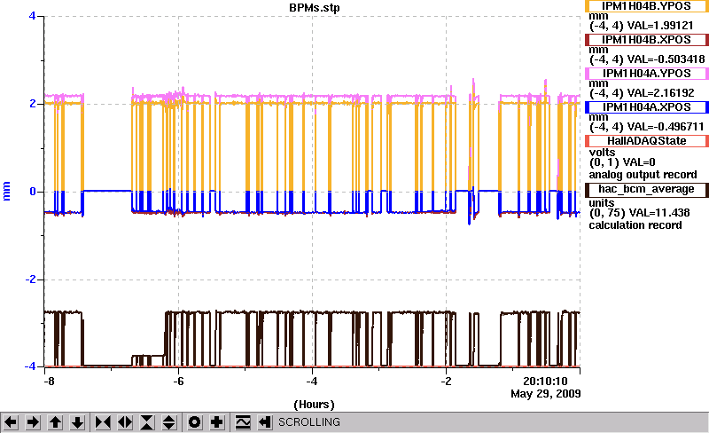Click the VAL=-0.503418 readout
Screen dimensions: 709x433
(666, 59)
